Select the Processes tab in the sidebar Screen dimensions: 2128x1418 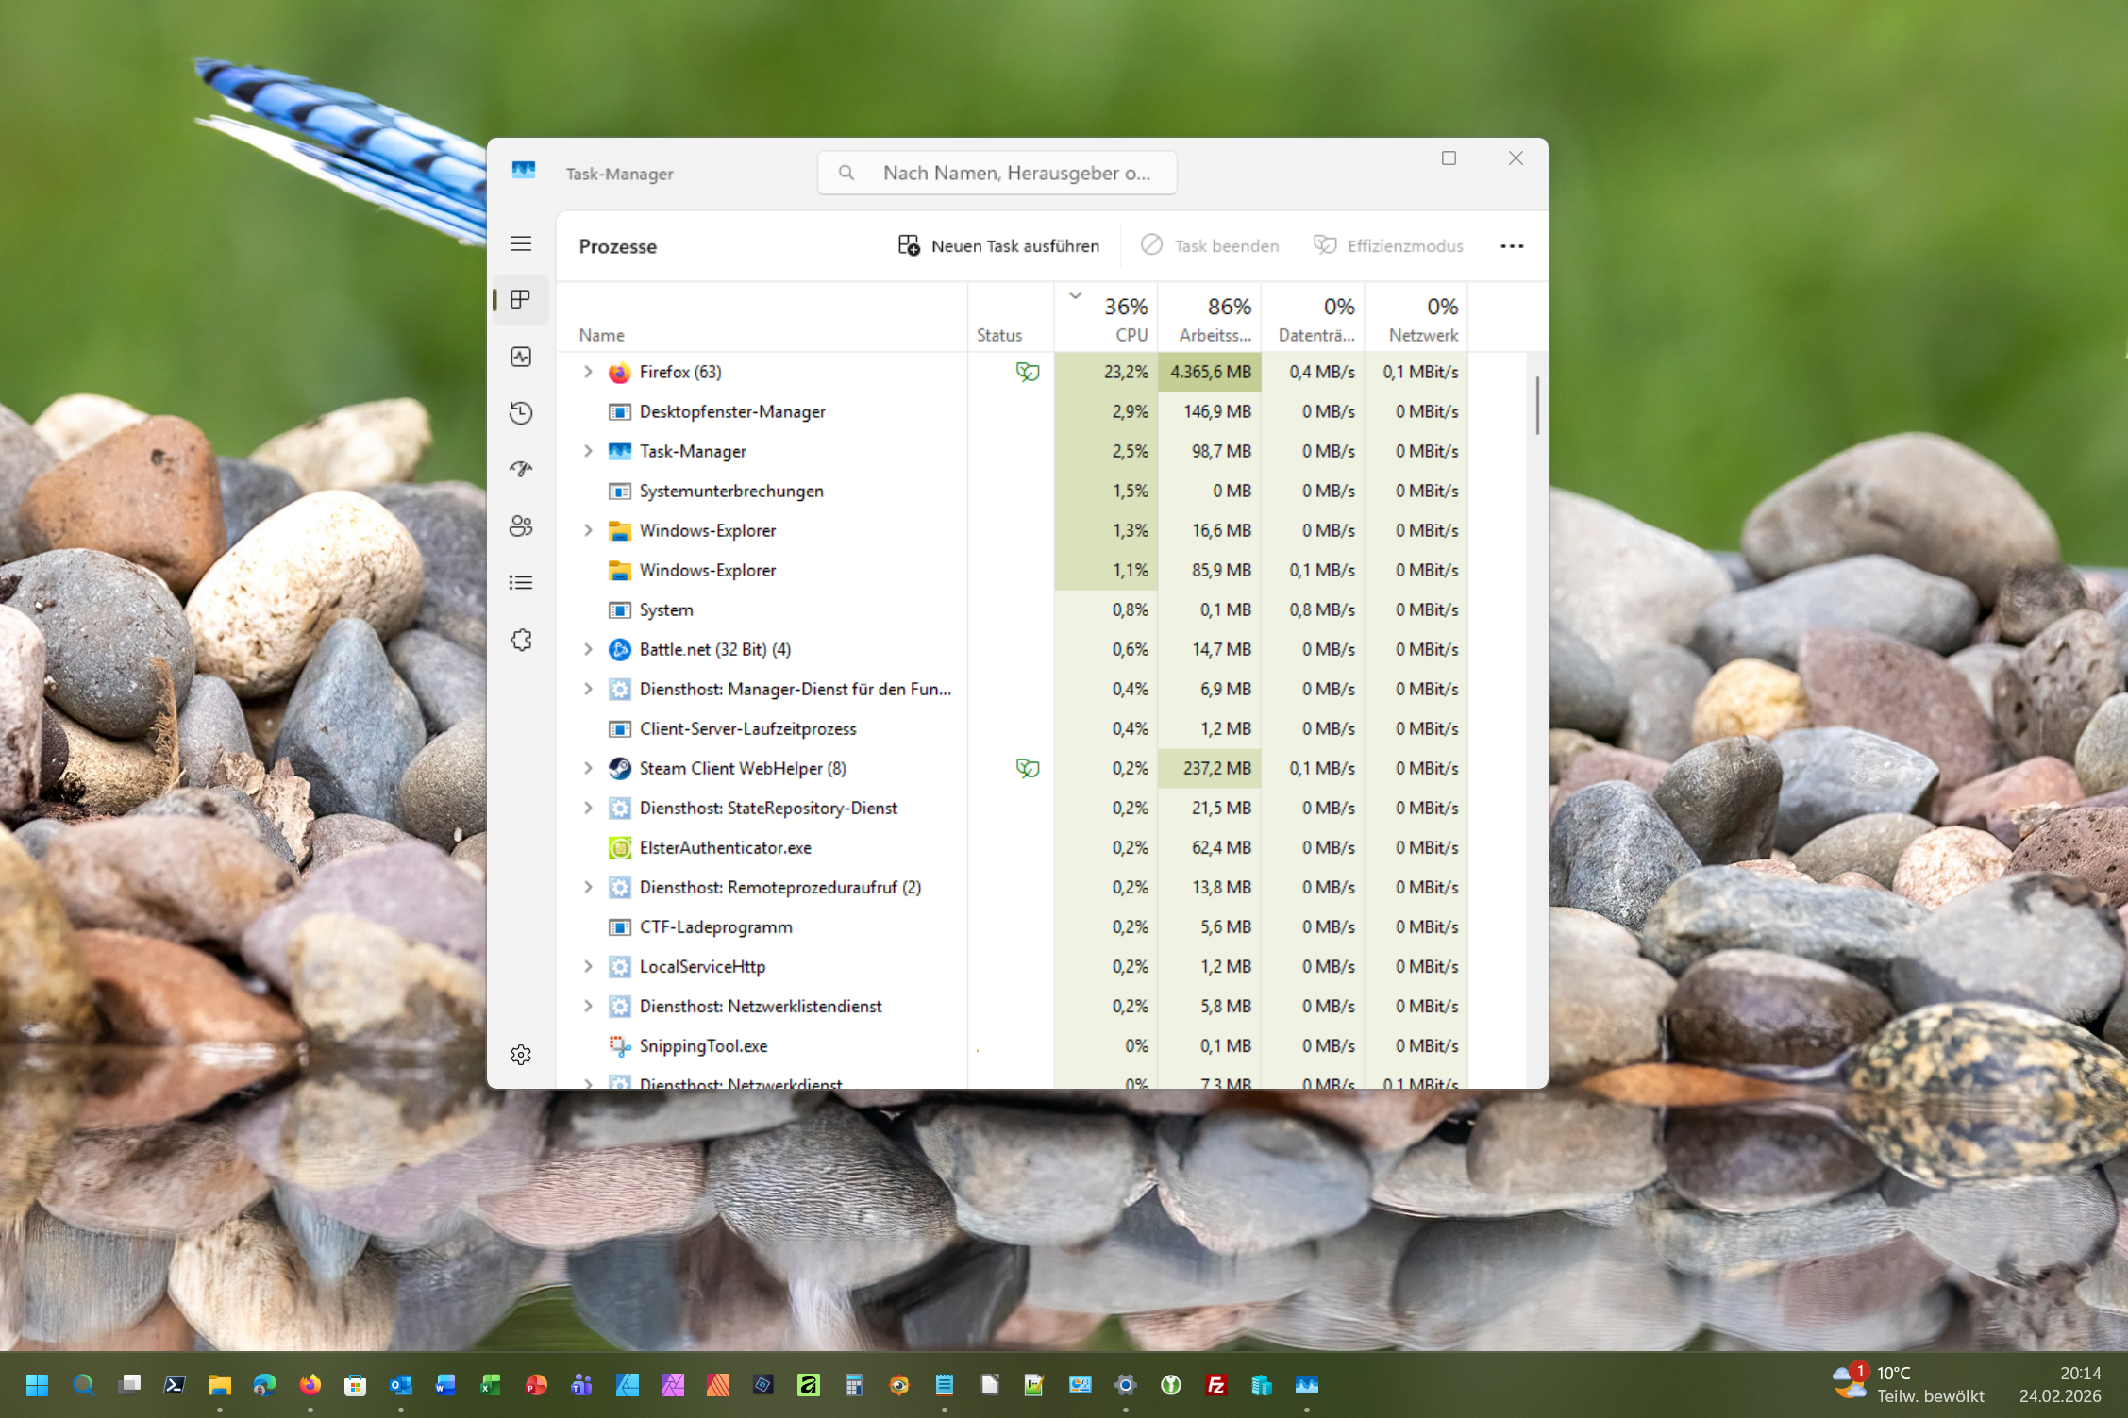[x=521, y=300]
